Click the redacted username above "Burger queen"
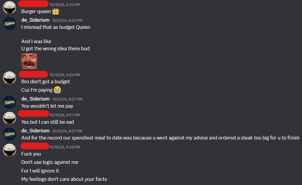Image resolution: width=302 pixels, height=185 pixels. click(33, 4)
